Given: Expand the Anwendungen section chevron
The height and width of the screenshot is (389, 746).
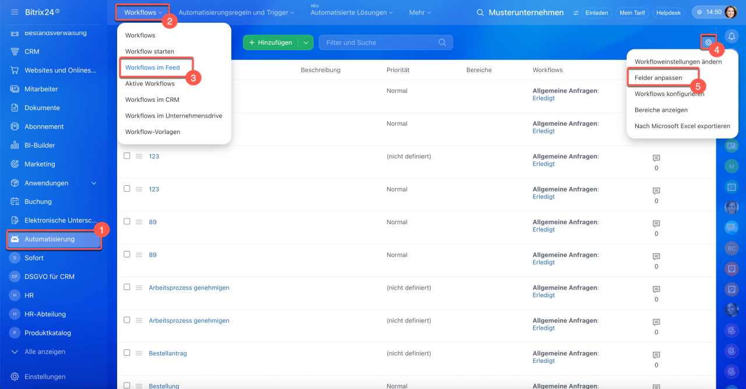Looking at the screenshot, I should (x=94, y=183).
